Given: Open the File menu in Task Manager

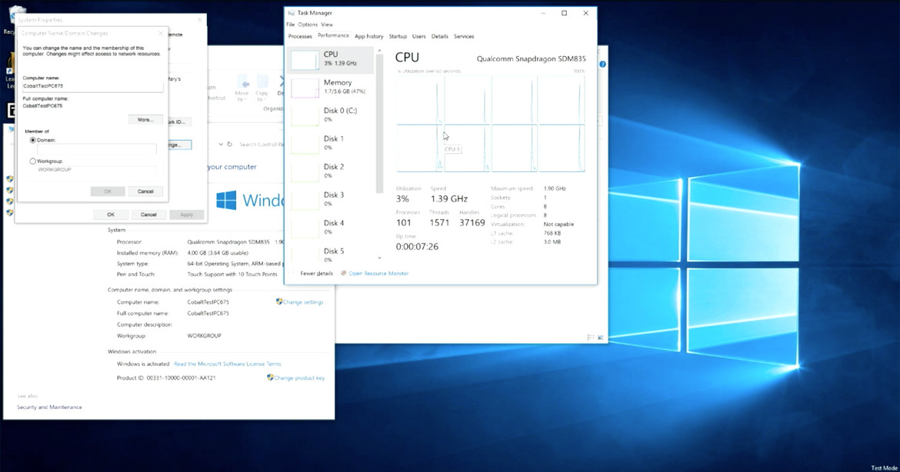Looking at the screenshot, I should (291, 25).
